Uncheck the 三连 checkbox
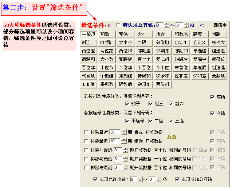The width and height of the screenshot is (232, 191). (x=171, y=120)
